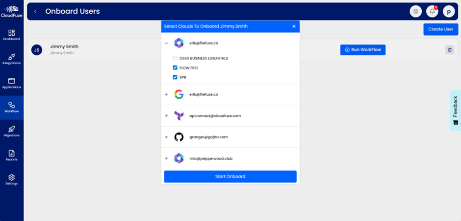The image size is (461, 221).
Task: Click the Create User button
Action: pos(440,29)
